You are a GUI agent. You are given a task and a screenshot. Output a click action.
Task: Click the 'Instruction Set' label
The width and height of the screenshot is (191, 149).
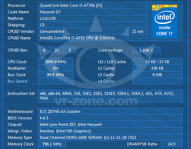[21, 93]
